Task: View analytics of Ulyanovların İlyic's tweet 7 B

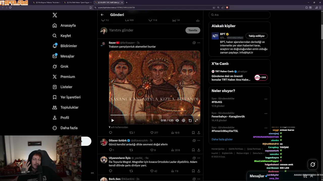Action: click(175, 171)
